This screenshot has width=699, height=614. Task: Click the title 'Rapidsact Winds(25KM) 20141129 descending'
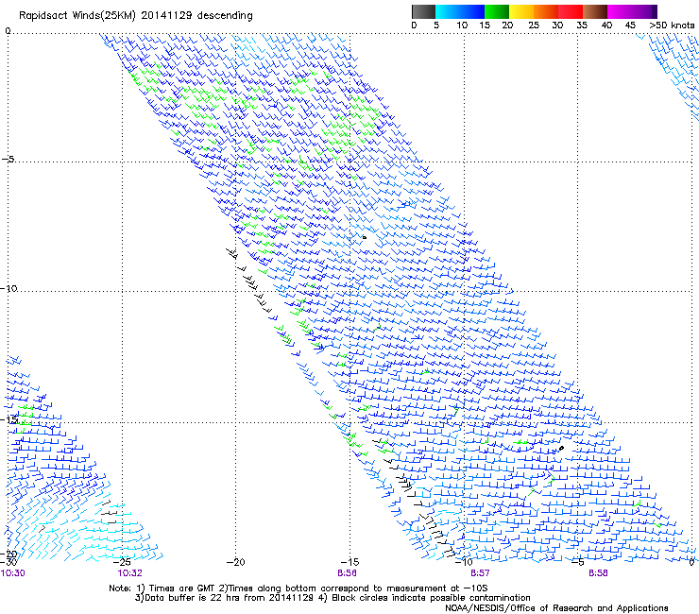tap(135, 16)
